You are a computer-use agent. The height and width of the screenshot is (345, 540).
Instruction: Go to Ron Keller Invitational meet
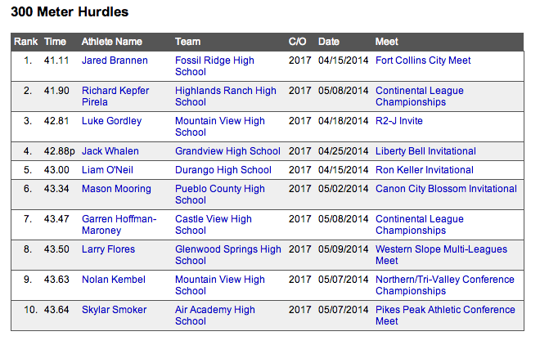click(x=425, y=170)
